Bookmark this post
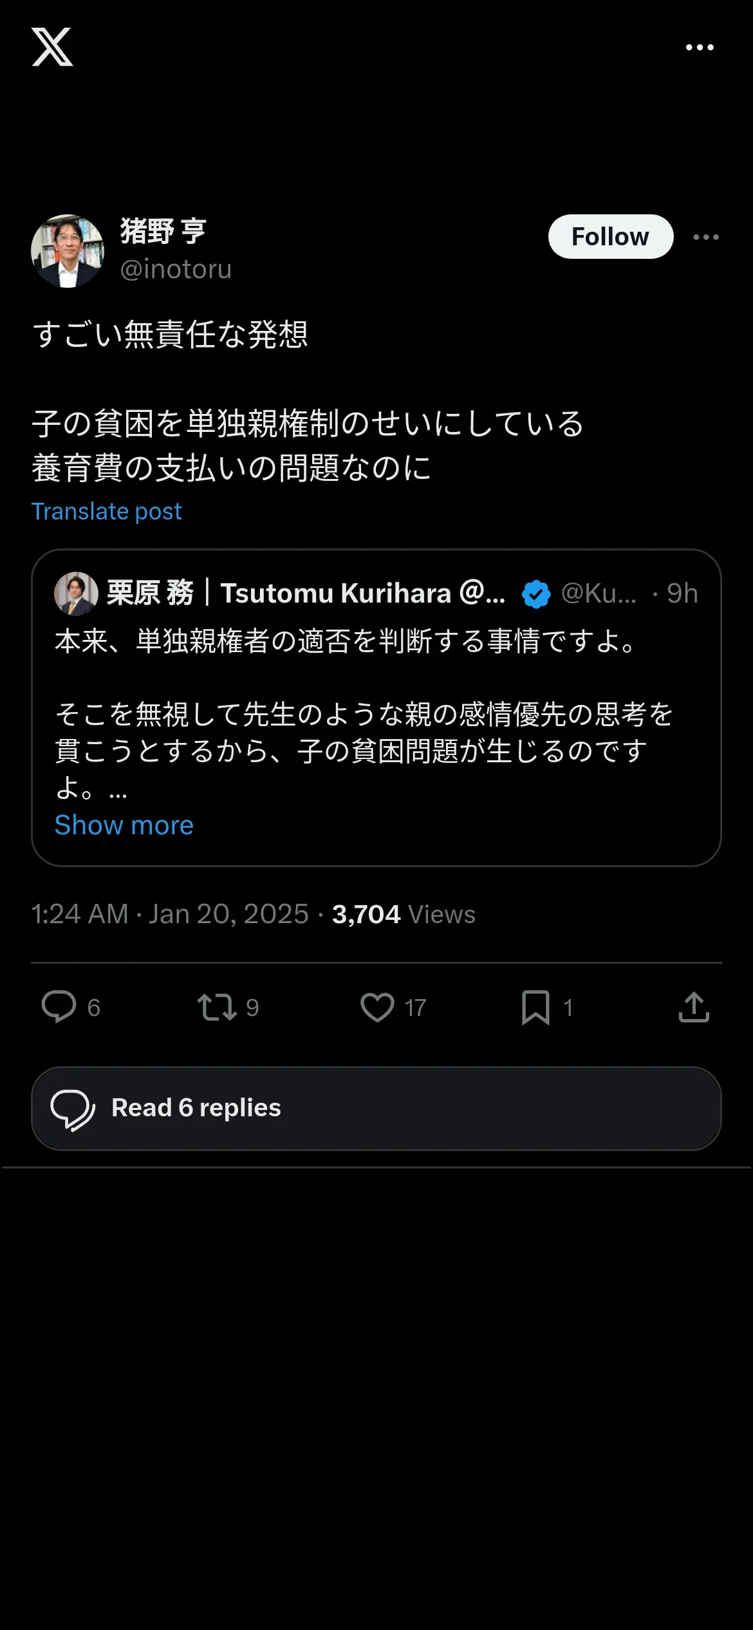The image size is (753, 1630). 535,1007
